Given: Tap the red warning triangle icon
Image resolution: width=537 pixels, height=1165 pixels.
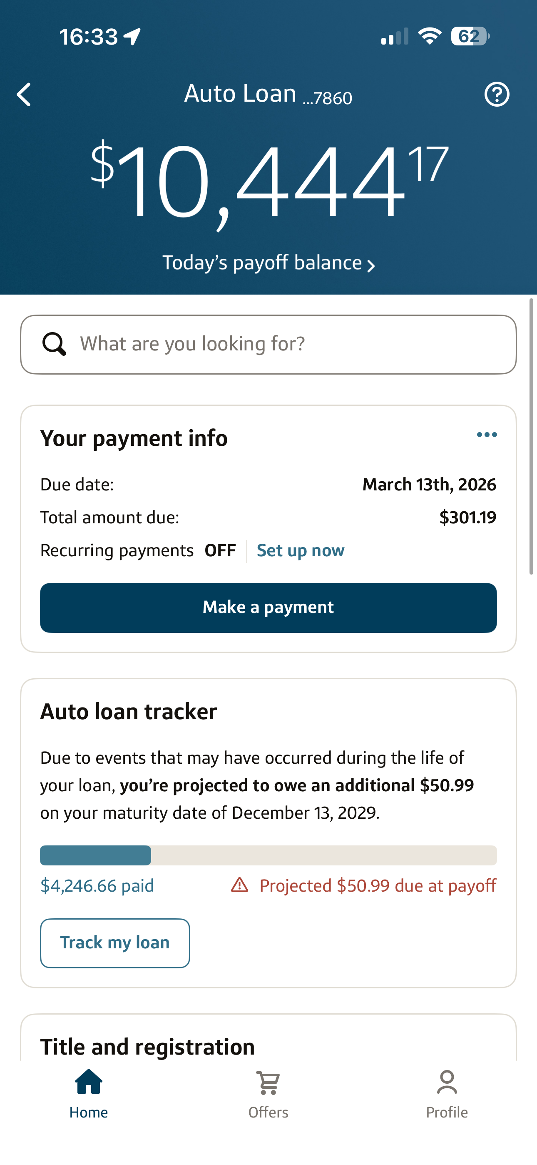Looking at the screenshot, I should 240,885.
